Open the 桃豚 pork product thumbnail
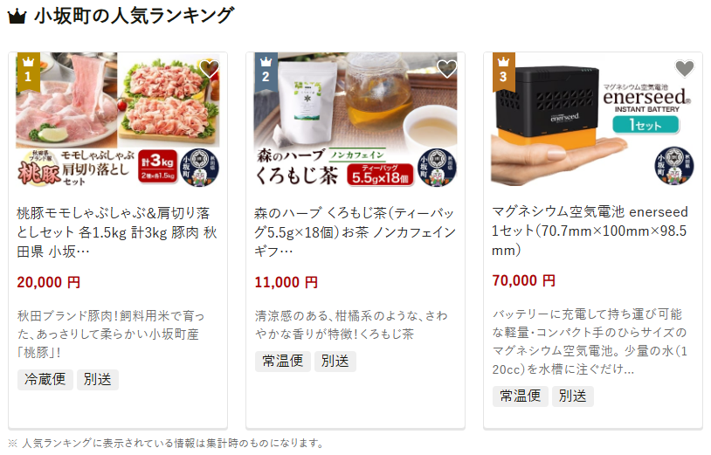Image resolution: width=711 pixels, height=455 pixels. [118, 121]
